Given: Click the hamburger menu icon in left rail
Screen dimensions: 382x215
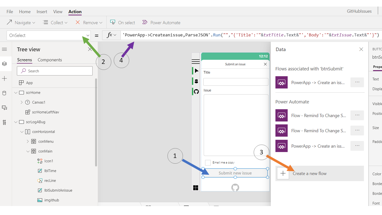Looking at the screenshot, I should [x=4, y=49].
